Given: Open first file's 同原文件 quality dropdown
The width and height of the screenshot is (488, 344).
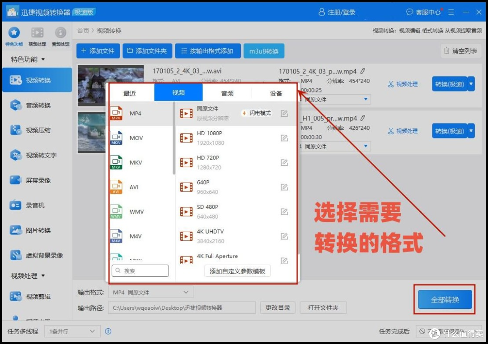Looking at the screenshot, I should click(334, 99).
